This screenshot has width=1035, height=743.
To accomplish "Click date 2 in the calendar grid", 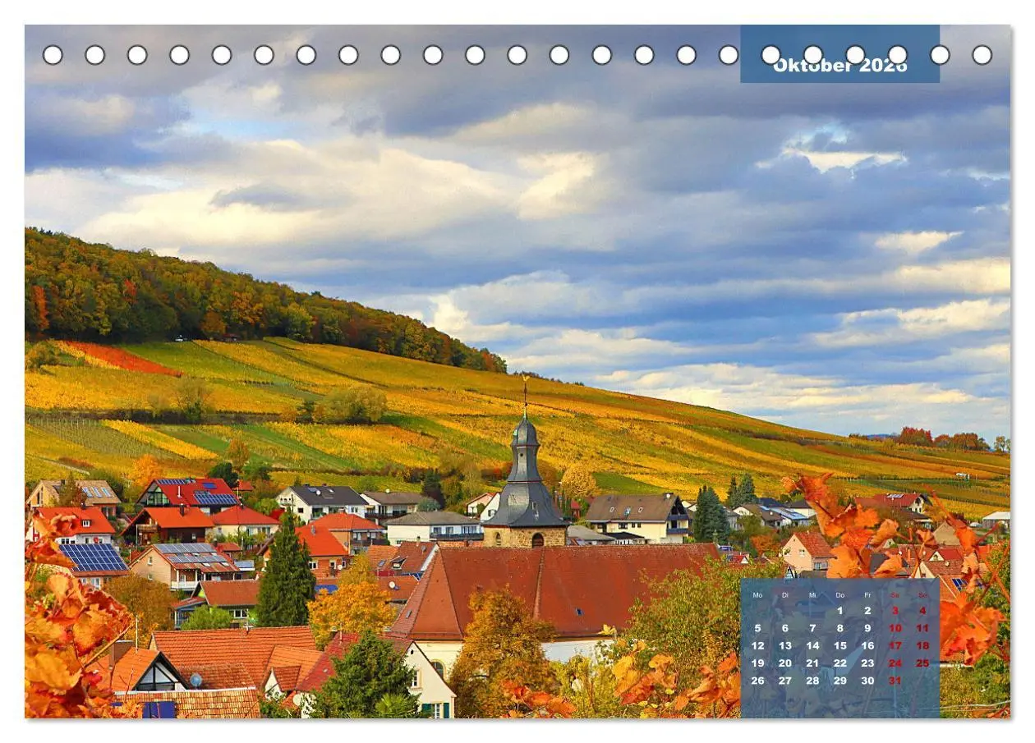I will pos(867,611).
